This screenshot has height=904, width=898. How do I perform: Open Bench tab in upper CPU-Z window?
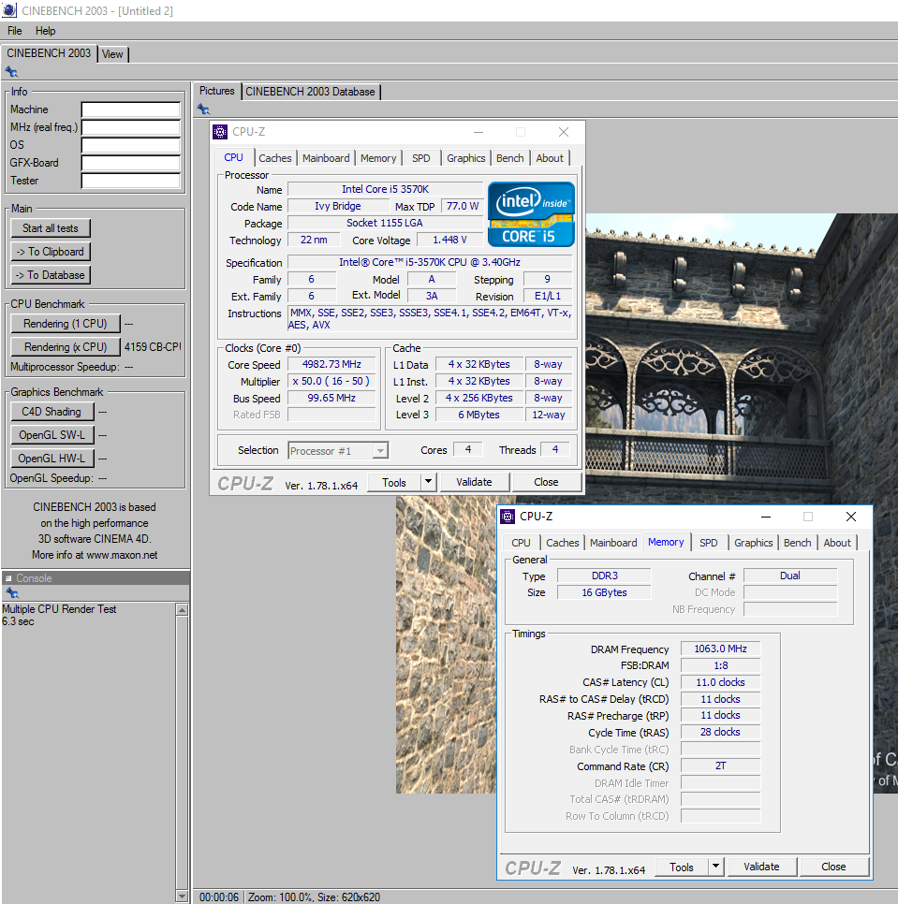509,158
